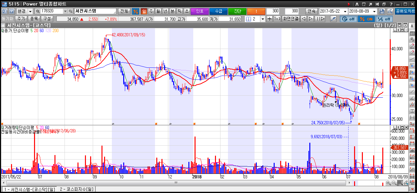The width and height of the screenshot is (417, 193).
Task: Click the 종목 sync button
Action: [33, 18]
